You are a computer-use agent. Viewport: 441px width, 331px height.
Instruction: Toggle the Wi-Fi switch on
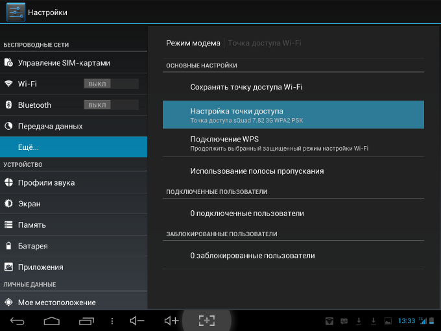pos(111,84)
